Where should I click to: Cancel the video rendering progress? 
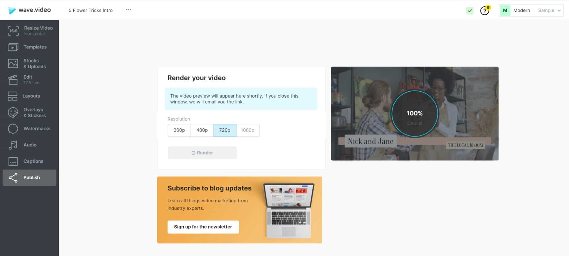point(414,123)
